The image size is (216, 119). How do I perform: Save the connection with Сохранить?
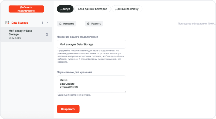click(68, 109)
